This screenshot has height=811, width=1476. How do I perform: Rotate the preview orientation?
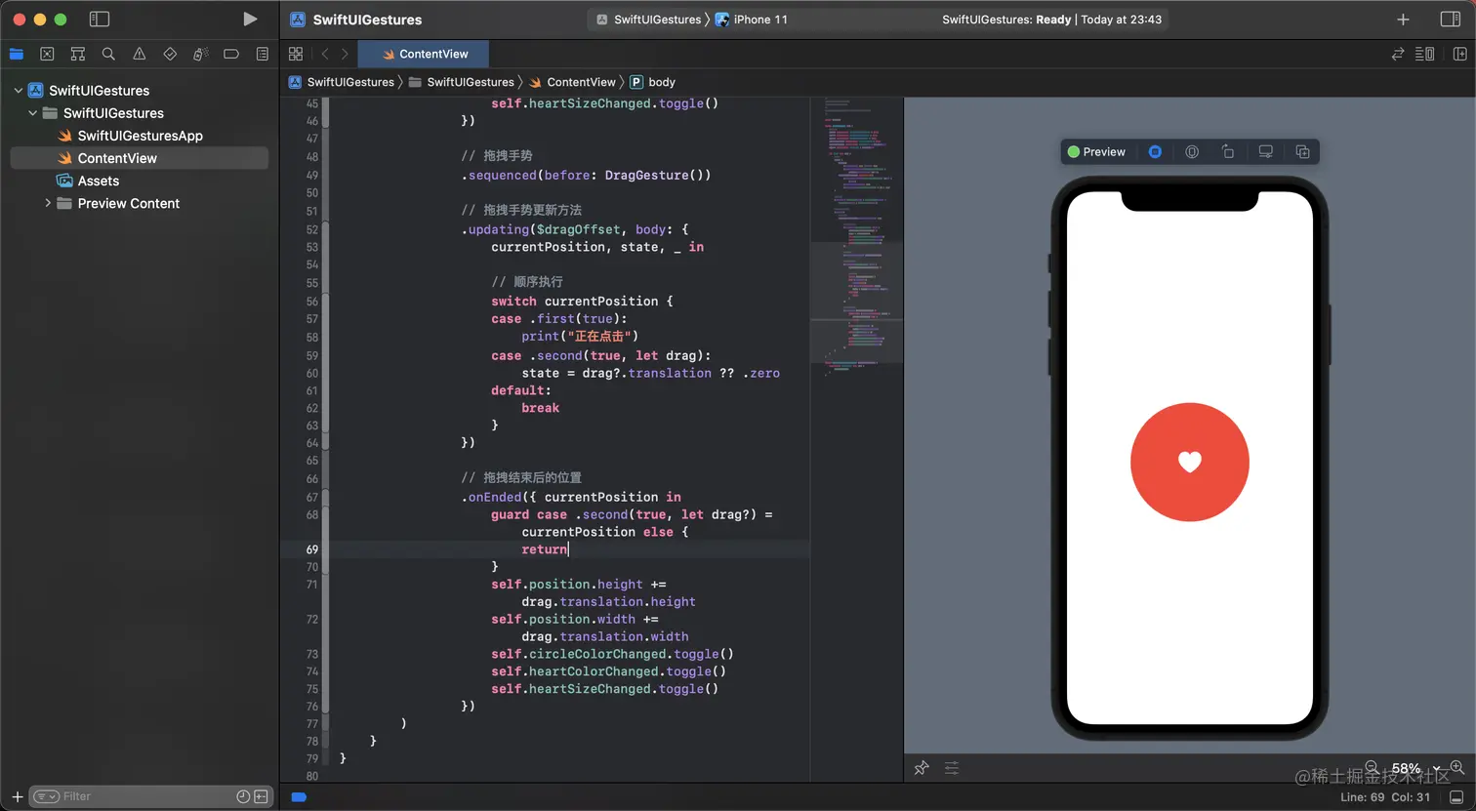point(1228,152)
